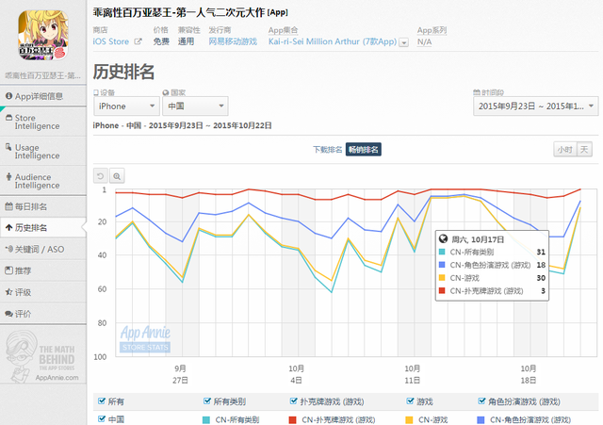Open Store Intelligence section

tap(43, 122)
